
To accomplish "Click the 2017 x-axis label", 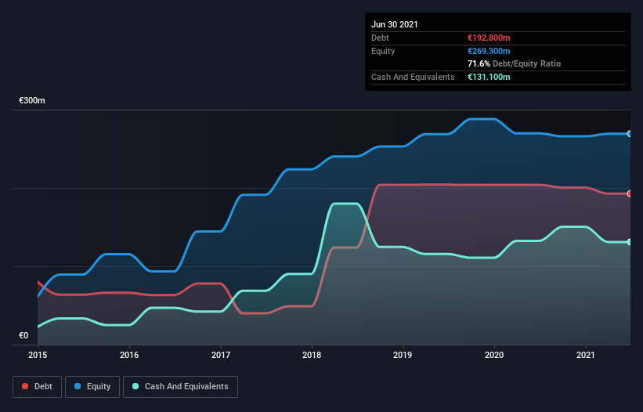I will [221, 355].
